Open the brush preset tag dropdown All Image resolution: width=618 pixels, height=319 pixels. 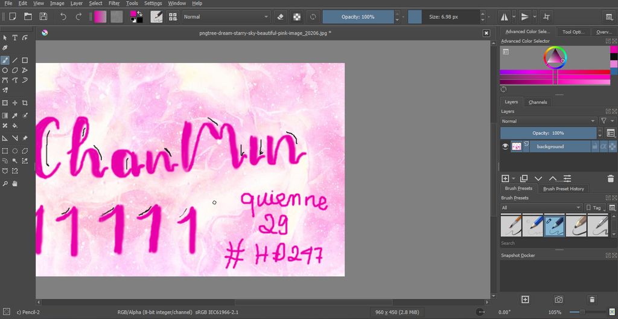541,208
